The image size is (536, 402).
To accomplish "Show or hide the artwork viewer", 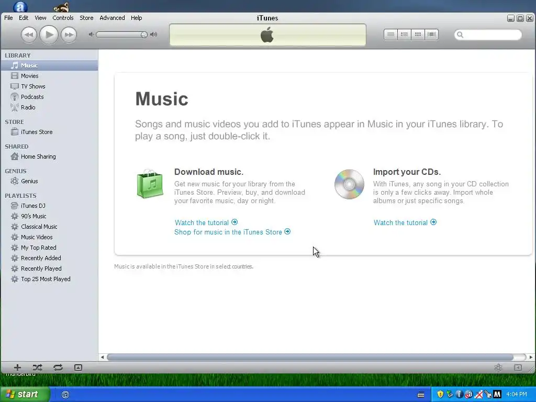I will click(79, 367).
